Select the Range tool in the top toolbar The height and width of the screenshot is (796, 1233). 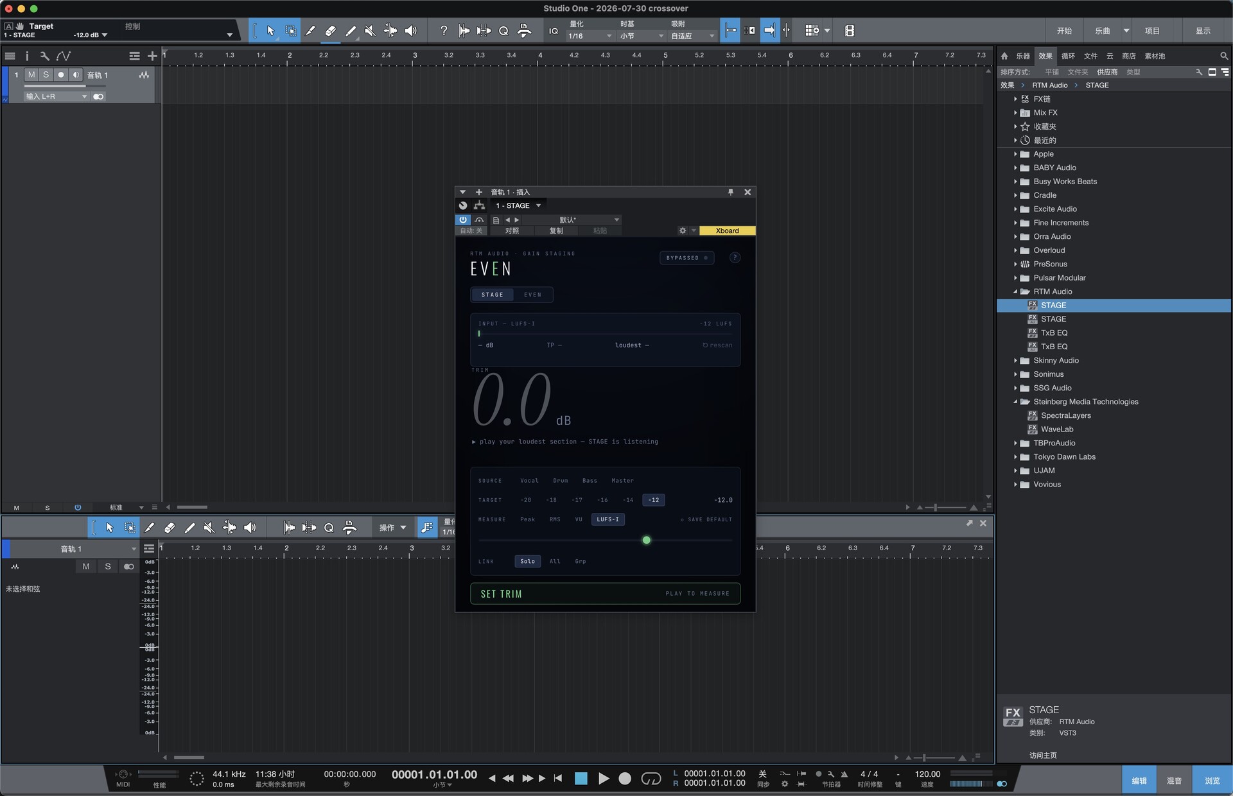(x=291, y=31)
